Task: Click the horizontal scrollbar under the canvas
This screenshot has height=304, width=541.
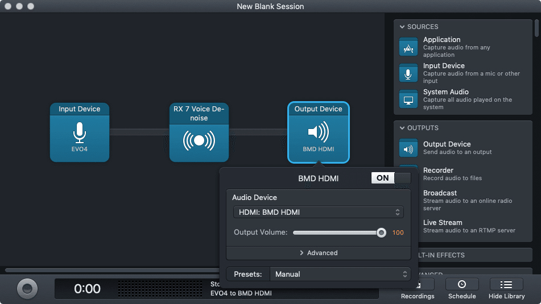Action: pos(112,270)
